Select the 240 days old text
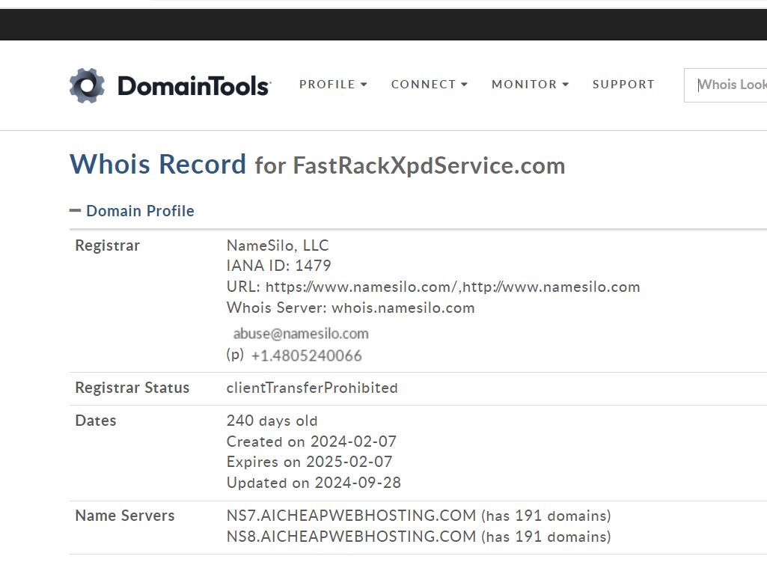 272,421
